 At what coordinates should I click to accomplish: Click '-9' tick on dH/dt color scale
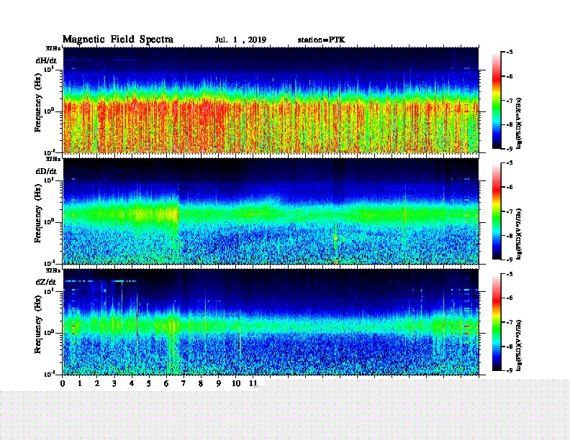510,149
